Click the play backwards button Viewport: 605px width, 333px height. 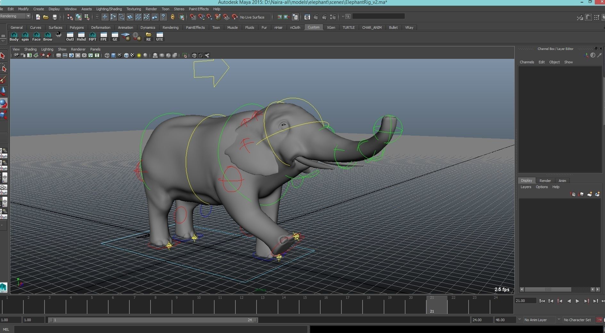tap(569, 301)
